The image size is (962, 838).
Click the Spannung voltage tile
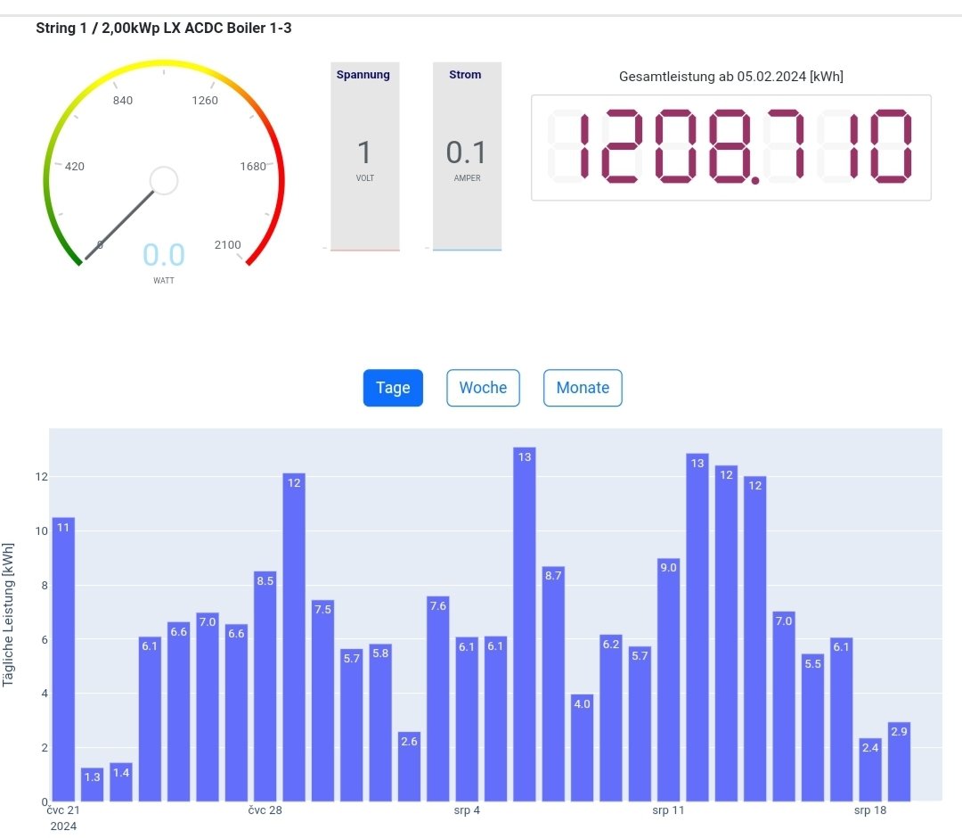pos(365,156)
